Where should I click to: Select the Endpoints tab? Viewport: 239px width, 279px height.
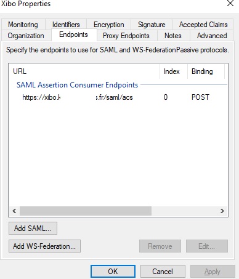73,34
